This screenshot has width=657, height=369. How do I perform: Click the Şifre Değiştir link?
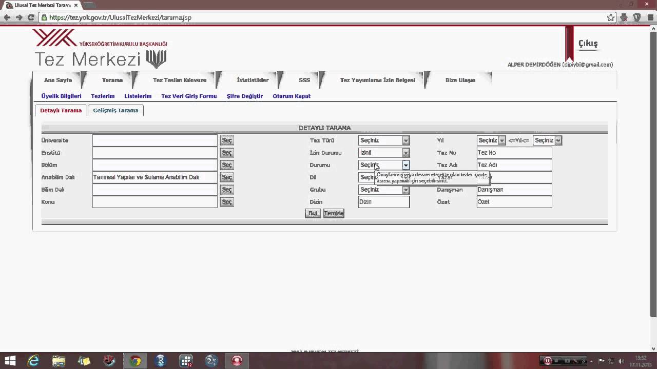244,96
